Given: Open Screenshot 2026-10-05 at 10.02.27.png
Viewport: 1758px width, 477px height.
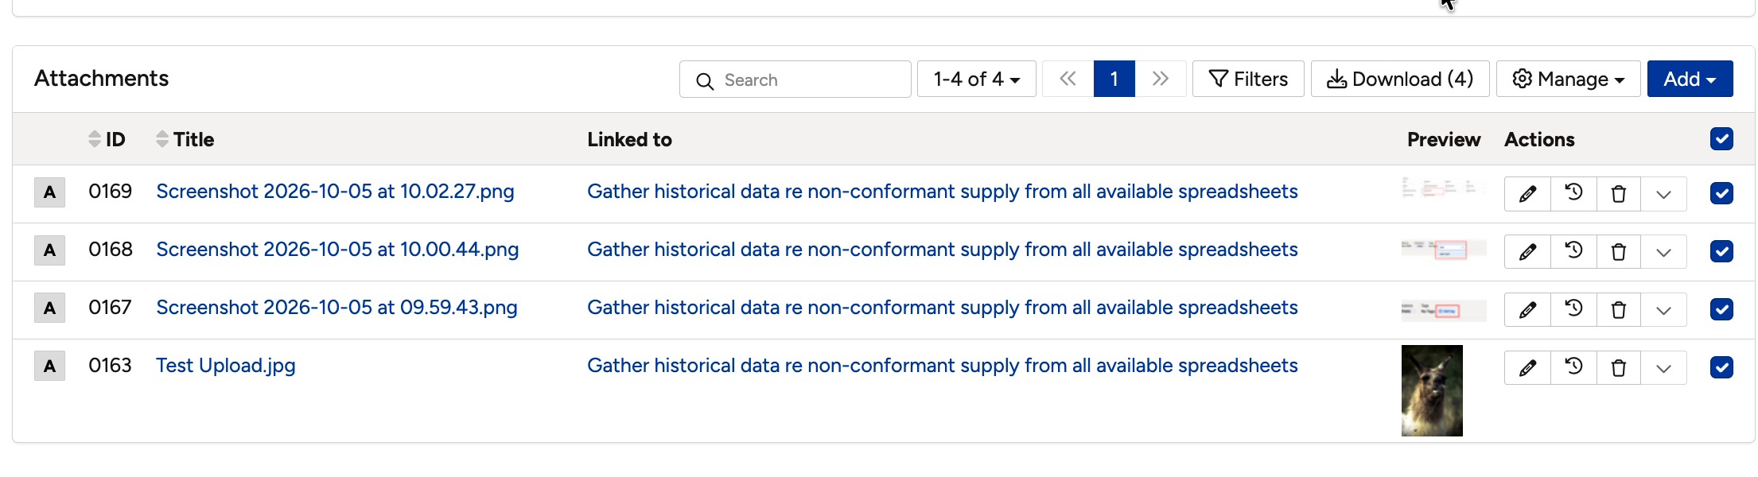Looking at the screenshot, I should pyautogui.click(x=335, y=192).
